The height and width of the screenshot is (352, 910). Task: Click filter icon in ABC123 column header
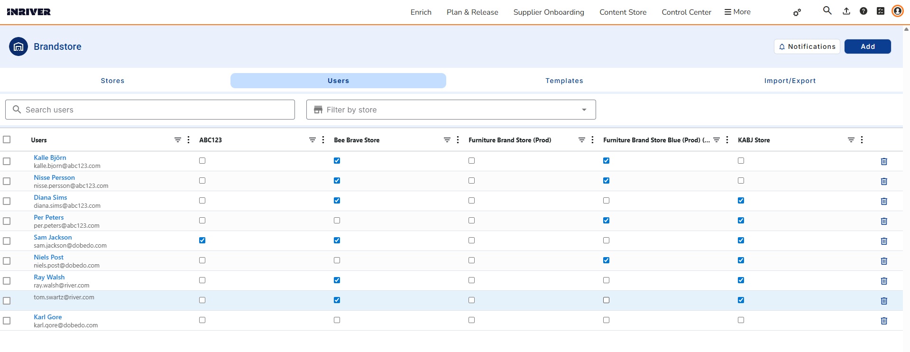313,140
